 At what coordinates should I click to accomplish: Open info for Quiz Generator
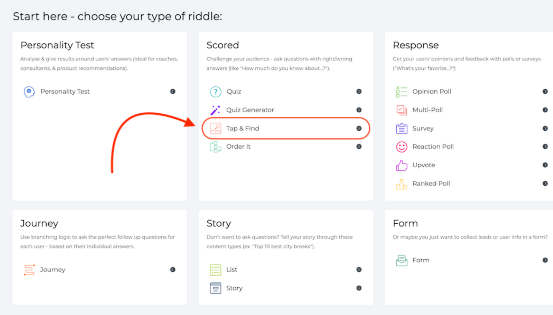(359, 110)
